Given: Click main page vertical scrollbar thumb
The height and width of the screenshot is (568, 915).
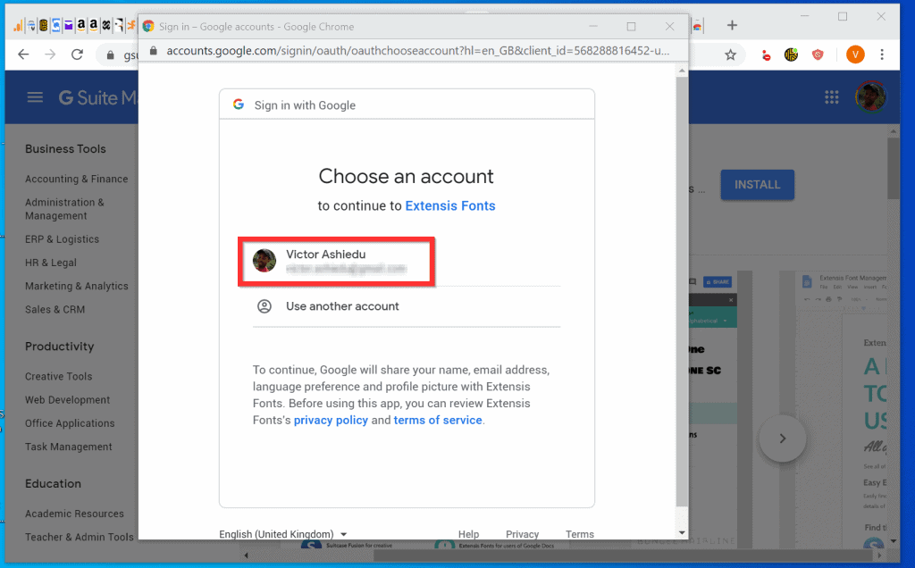Looking at the screenshot, I should coord(893,169).
